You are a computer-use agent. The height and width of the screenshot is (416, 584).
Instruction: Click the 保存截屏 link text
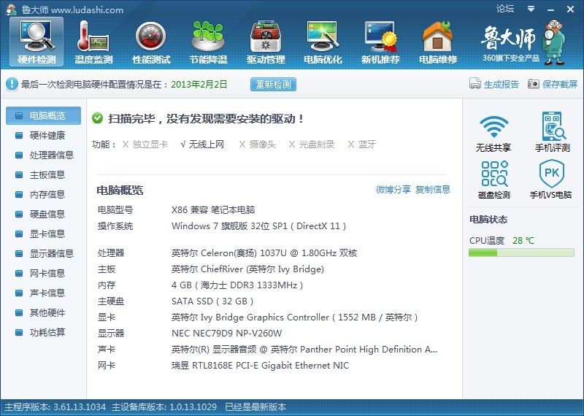560,84
